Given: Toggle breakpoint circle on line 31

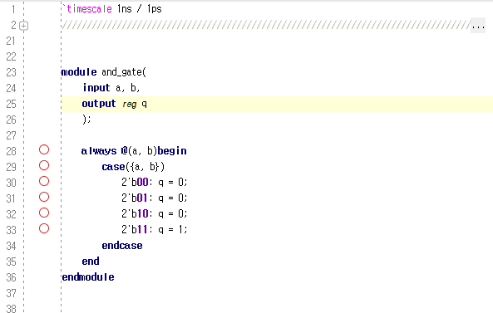Looking at the screenshot, I should coord(44,197).
